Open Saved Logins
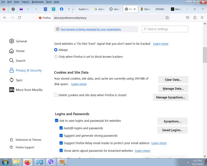Screen dimensions: 207x166 (x=172, y=130)
